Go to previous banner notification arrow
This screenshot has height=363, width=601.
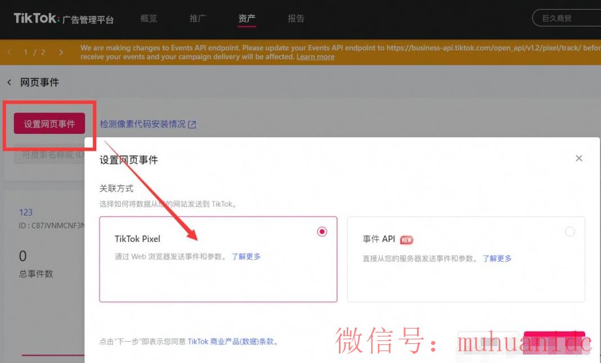(x=9, y=52)
